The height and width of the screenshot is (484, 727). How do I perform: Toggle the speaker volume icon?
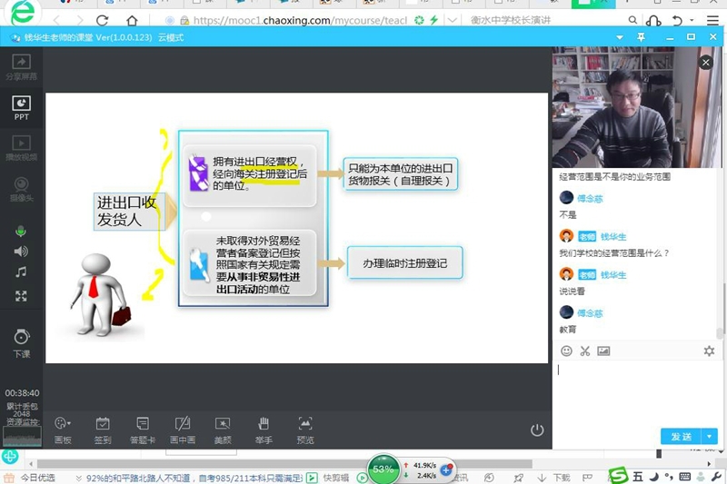tap(21, 252)
